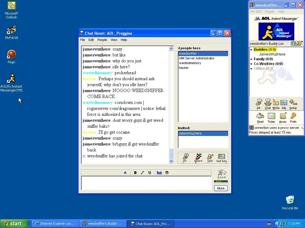
Task: Click Get Info icon in chat room
Action: pyautogui.click(x=222, y=158)
